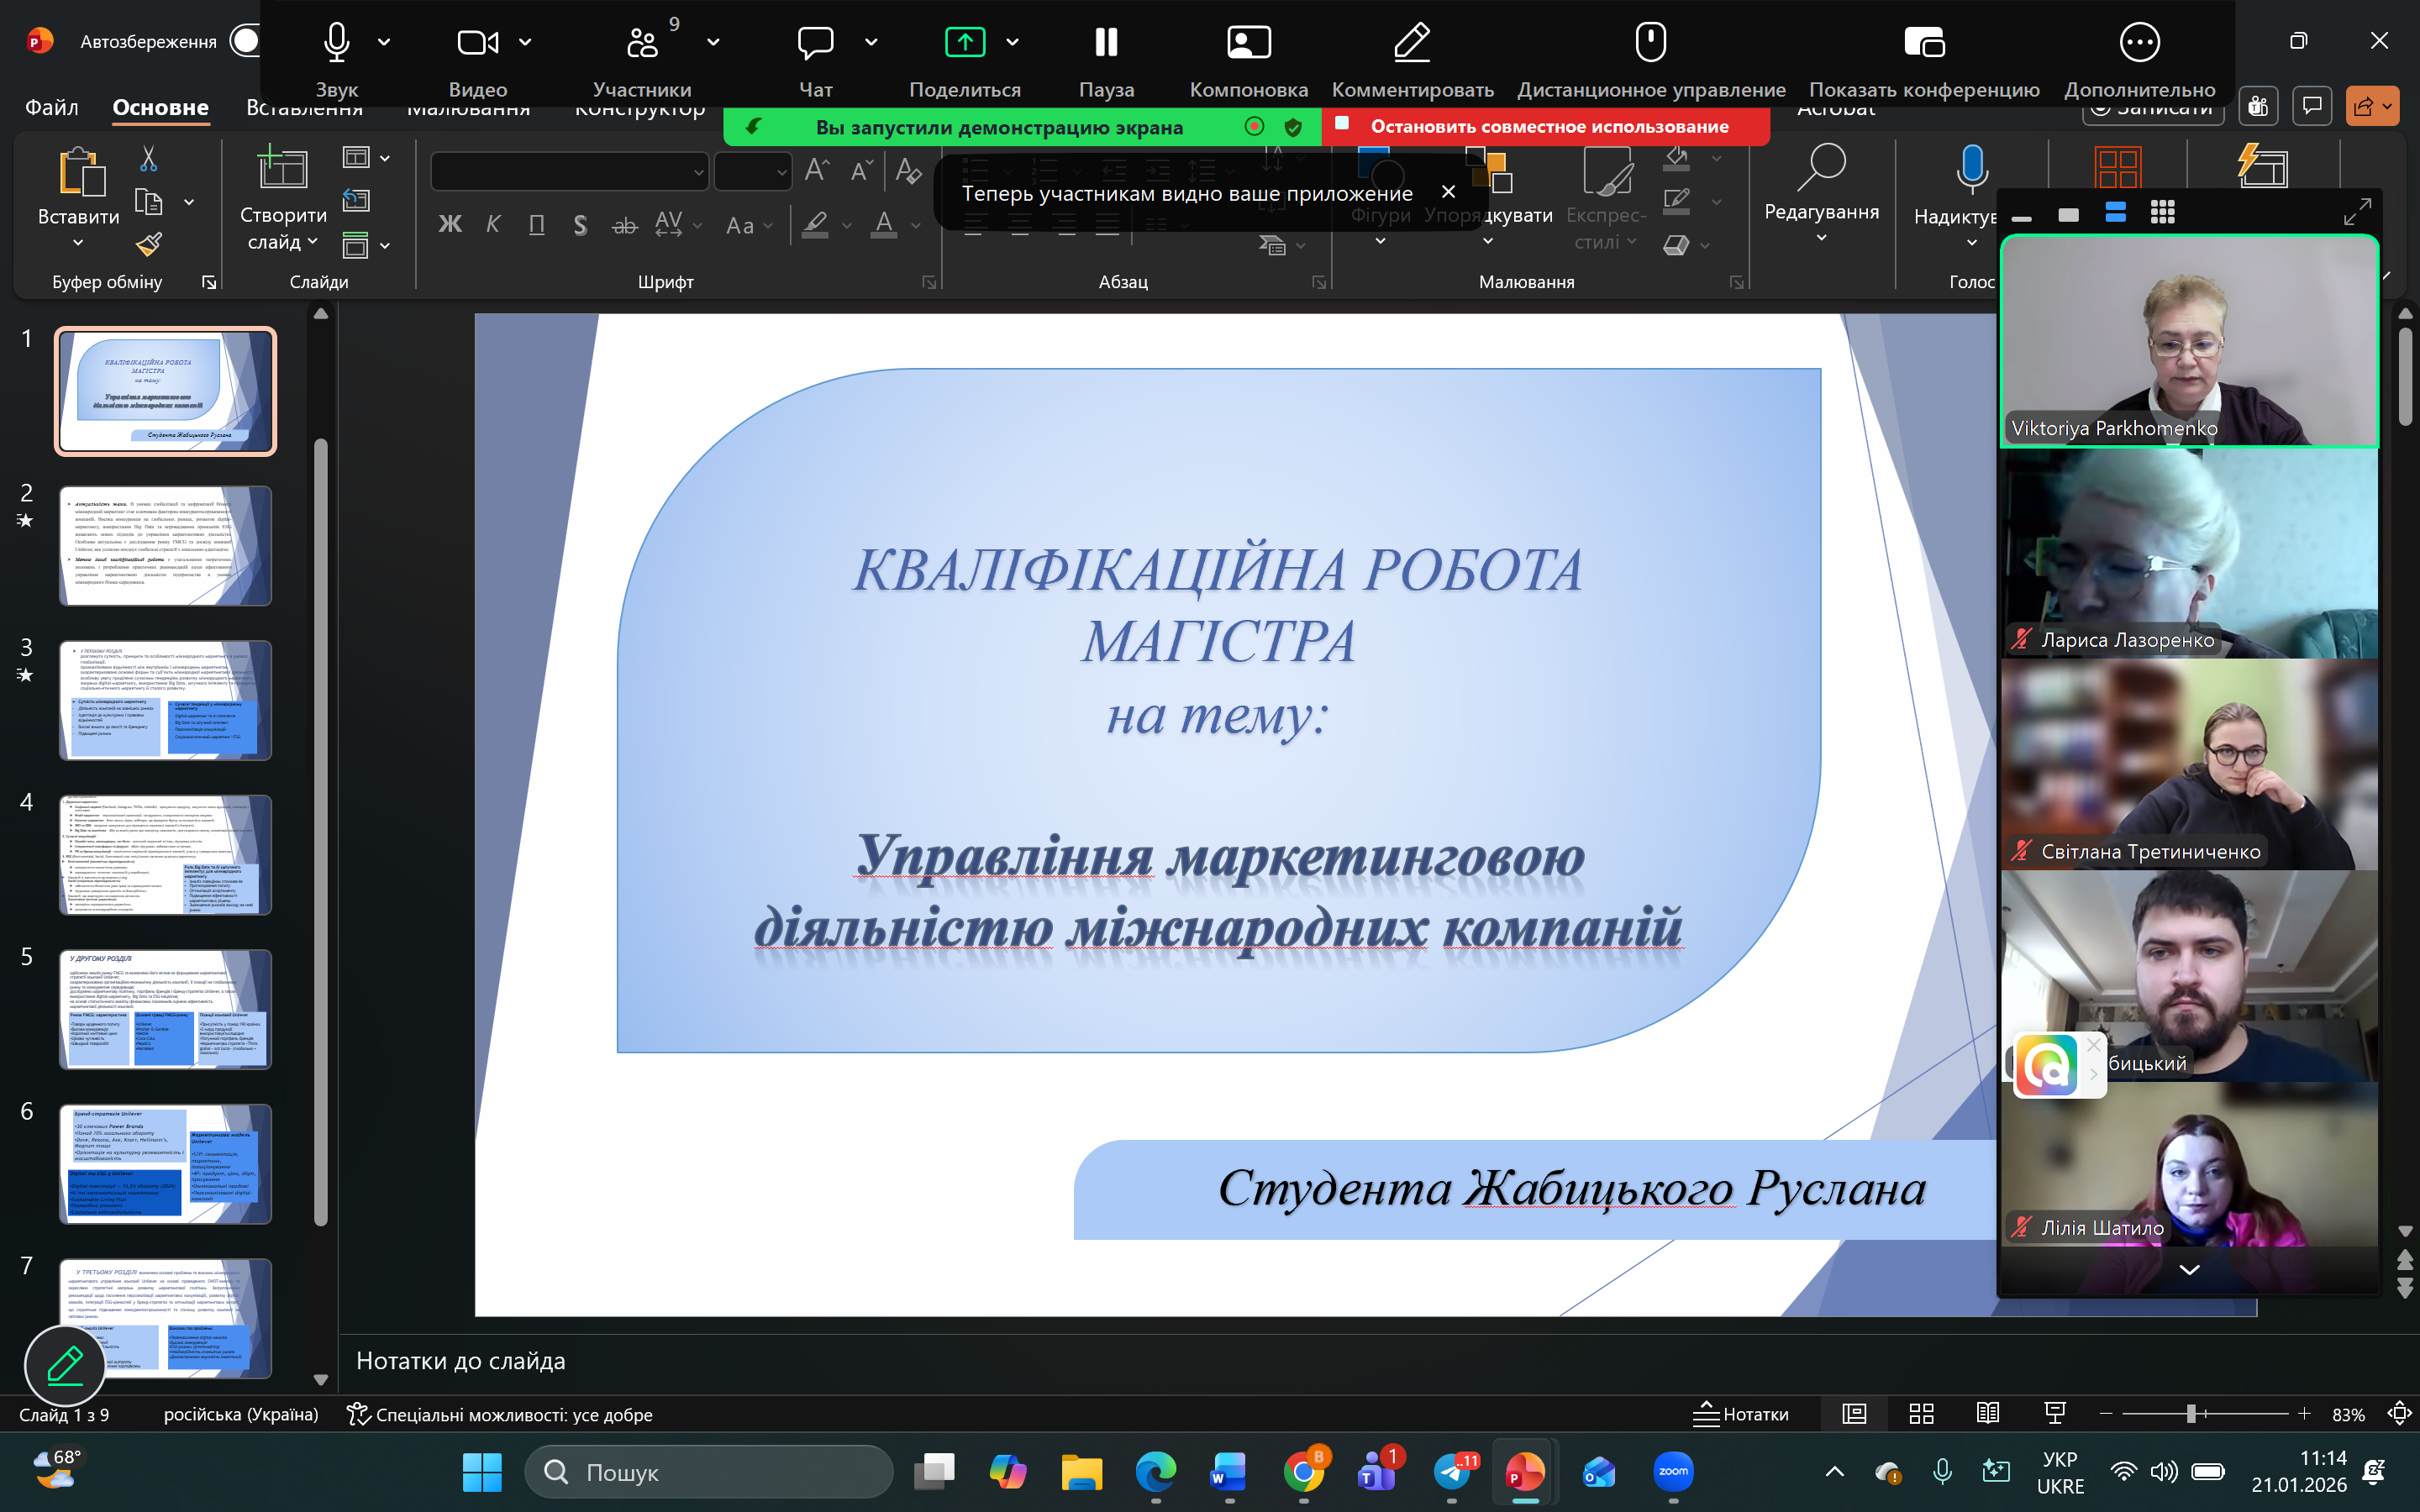Select the Home ribbon tab
This screenshot has width=2420, height=1512.
[x=160, y=107]
